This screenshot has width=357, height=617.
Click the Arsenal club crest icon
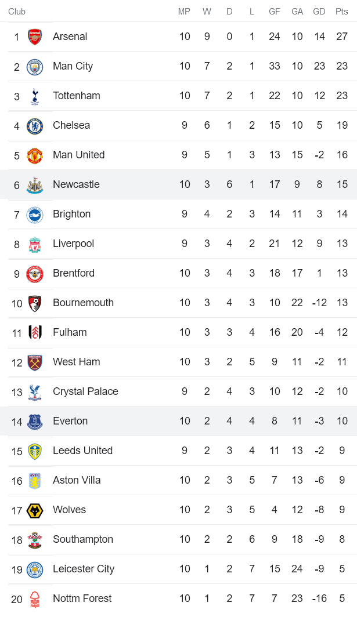35,37
